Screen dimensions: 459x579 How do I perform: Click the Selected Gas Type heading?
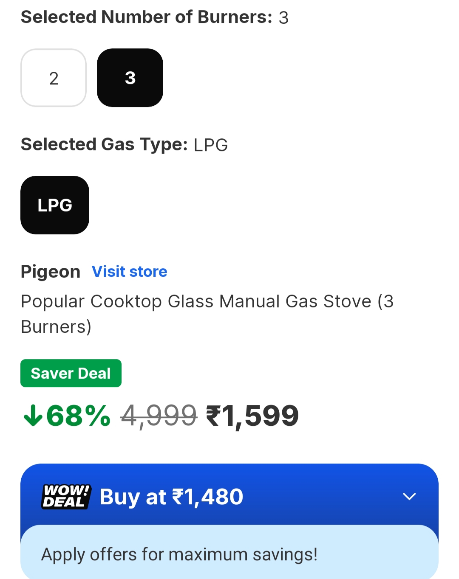click(104, 144)
